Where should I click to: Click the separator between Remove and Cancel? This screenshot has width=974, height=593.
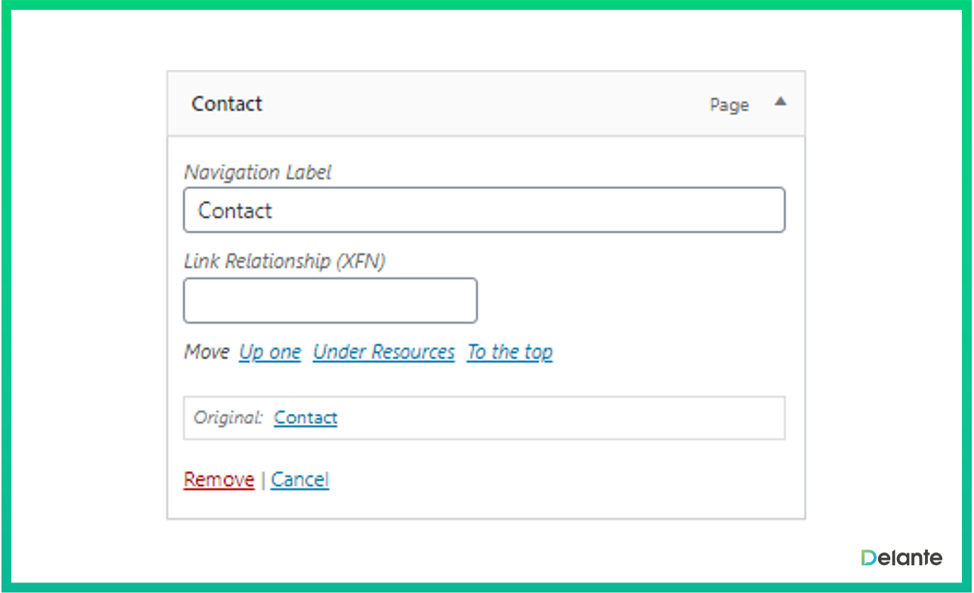(x=262, y=479)
